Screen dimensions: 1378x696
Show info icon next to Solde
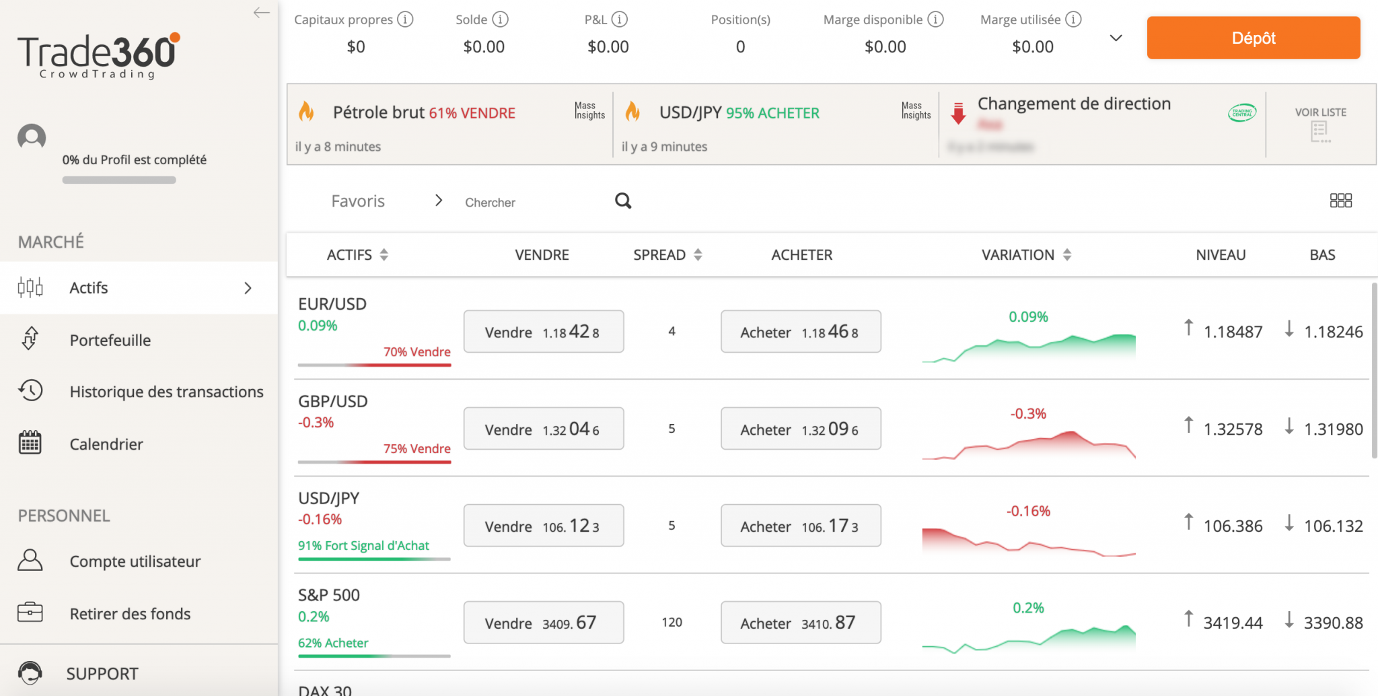click(x=500, y=20)
